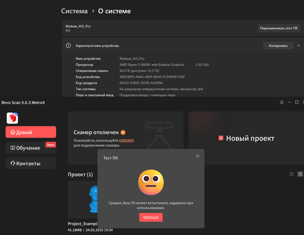Click the AMD Ryzen 5 6600H processor value

tap(152, 64)
